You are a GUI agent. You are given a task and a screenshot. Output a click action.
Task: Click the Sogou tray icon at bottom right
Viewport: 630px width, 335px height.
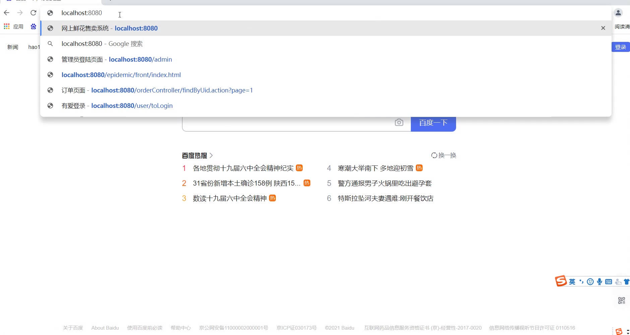(619, 331)
